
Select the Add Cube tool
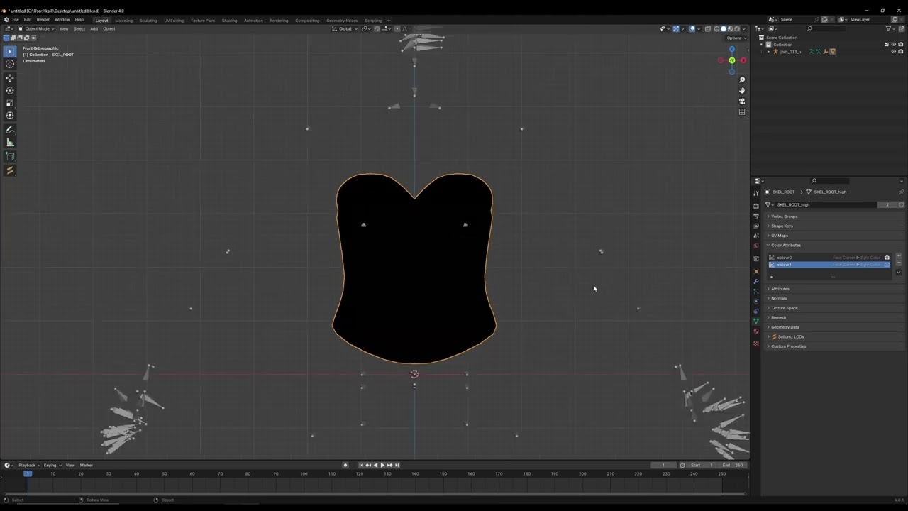tap(10, 156)
